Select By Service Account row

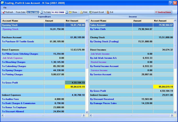131,74
